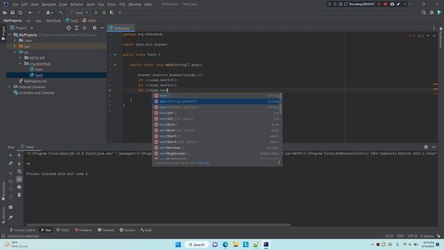Viewport: 444px width, 250px height.
Task: Click the Save All toolbar icon
Action: click(x=12, y=12)
